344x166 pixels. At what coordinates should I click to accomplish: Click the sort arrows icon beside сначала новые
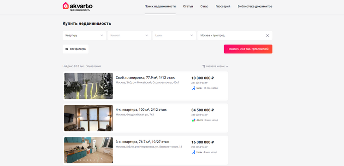pyautogui.click(x=204, y=66)
